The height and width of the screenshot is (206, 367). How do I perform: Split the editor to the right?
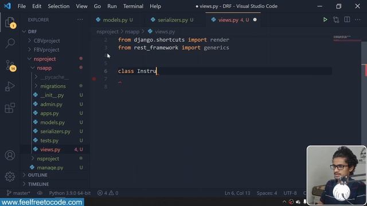(x=347, y=19)
